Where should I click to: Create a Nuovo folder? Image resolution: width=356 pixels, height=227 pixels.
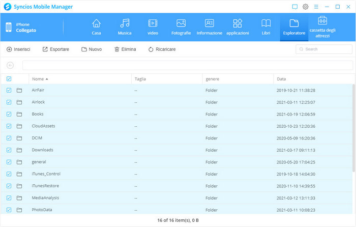(92, 49)
